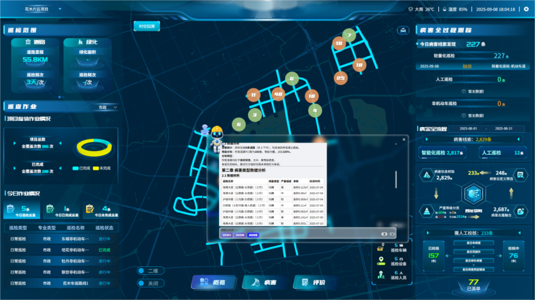Click the car icon above the map
535x300 pixels.
coord(402,30)
